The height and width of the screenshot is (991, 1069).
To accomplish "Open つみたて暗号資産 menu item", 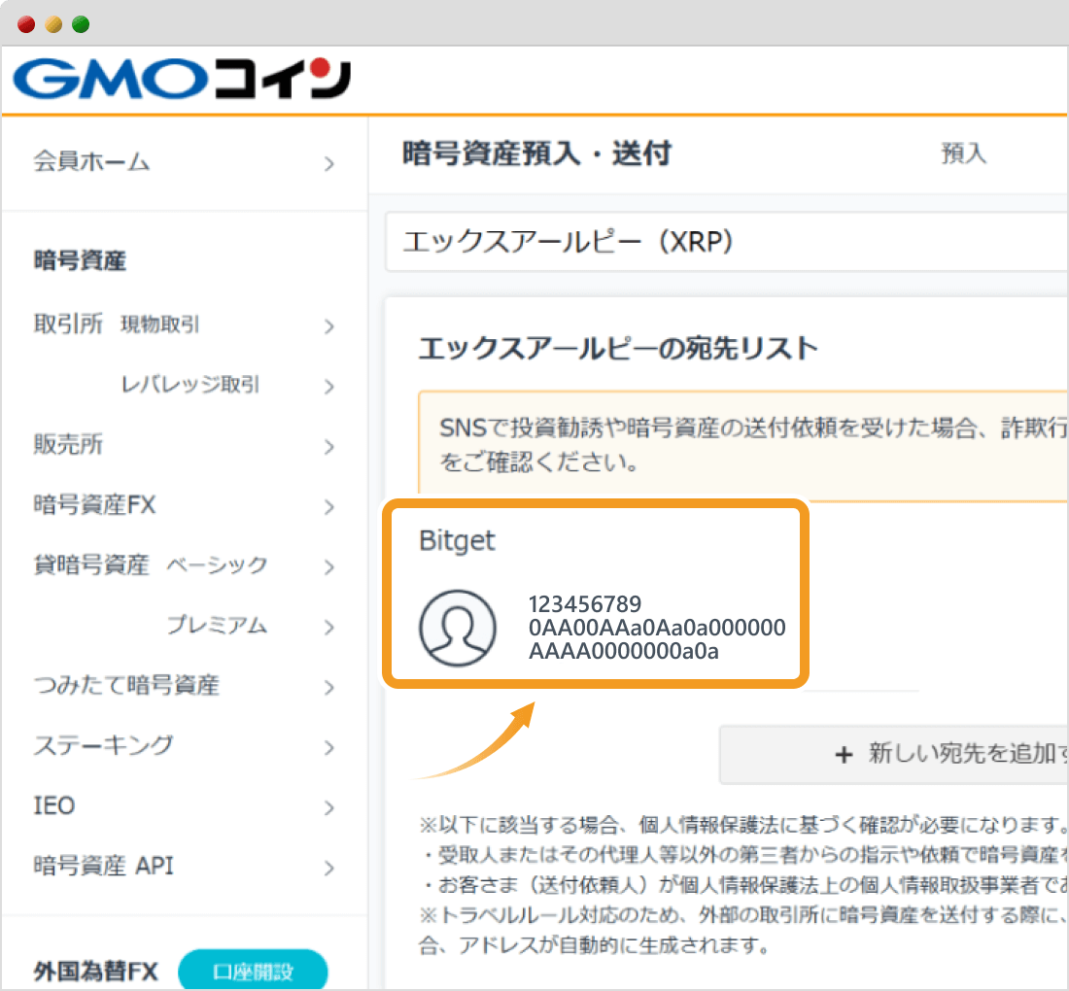I will point(126,686).
